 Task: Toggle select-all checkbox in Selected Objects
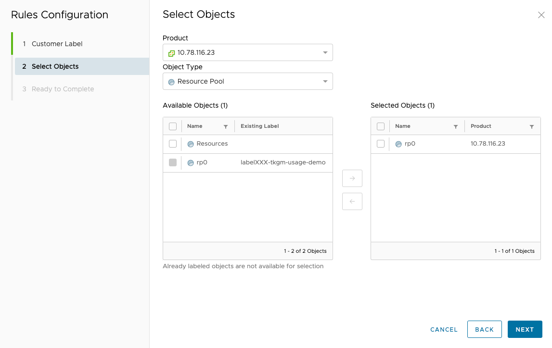click(381, 126)
